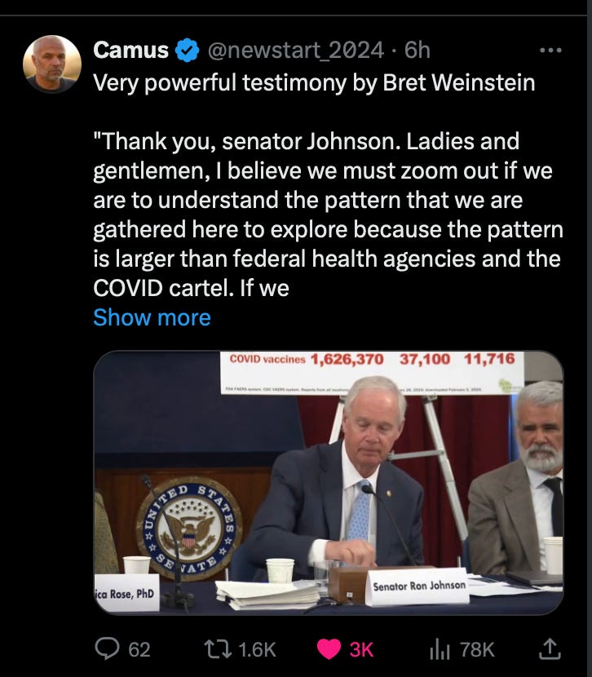The image size is (592, 677).
Task: Visit the @newstart_2024 handle
Action: tap(295, 50)
